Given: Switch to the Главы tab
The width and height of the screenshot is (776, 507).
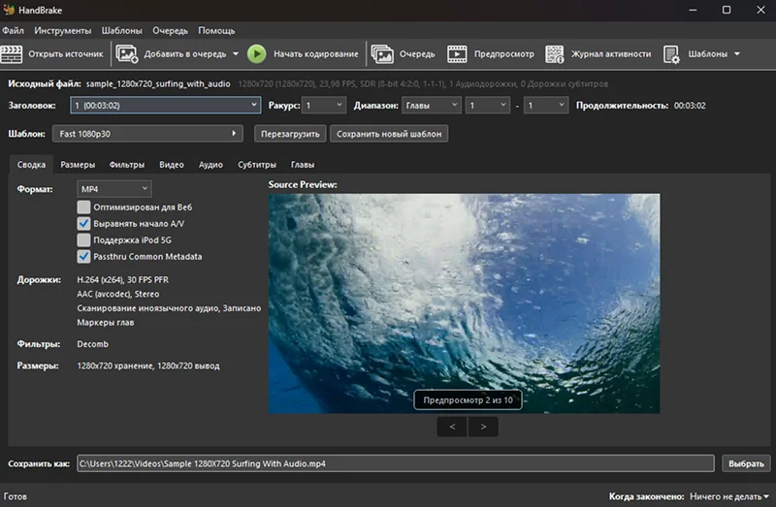Looking at the screenshot, I should coord(303,165).
